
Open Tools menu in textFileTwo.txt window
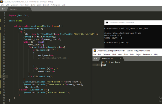point(132,54)
